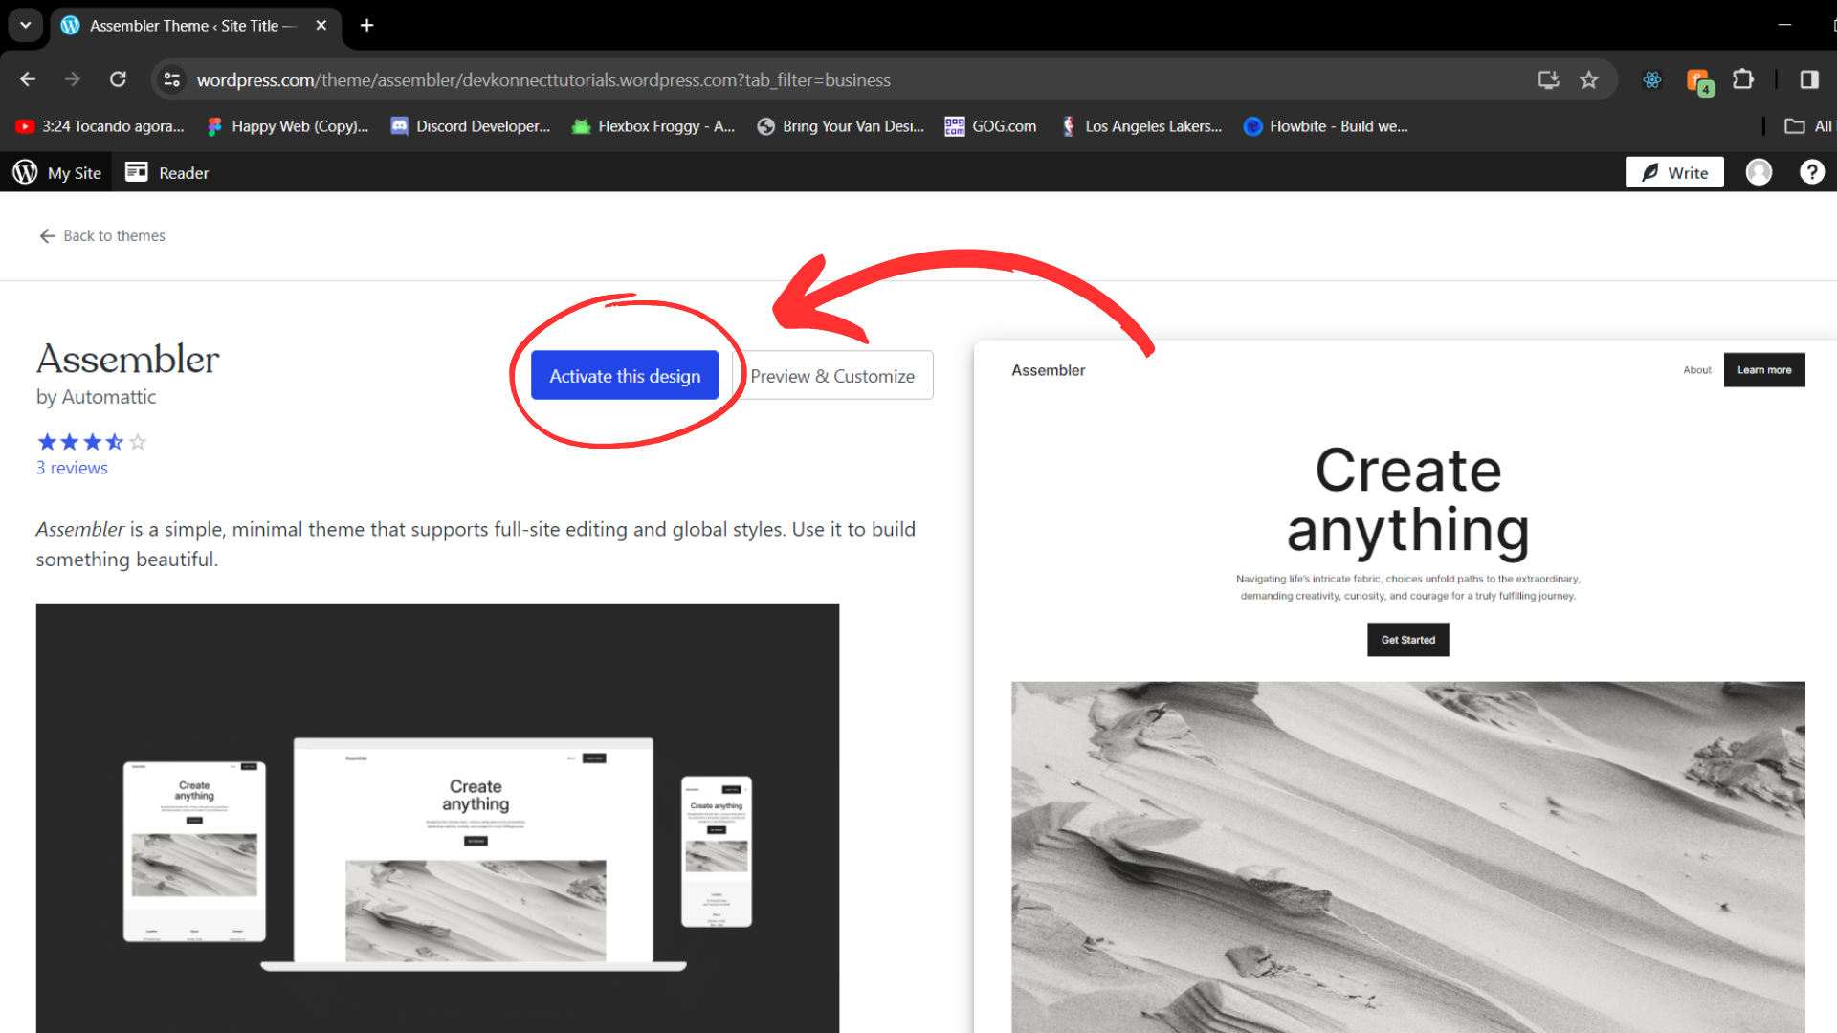The height and width of the screenshot is (1033, 1837).
Task: Click the Reader icon in WordPress toolbar
Action: [x=137, y=172]
